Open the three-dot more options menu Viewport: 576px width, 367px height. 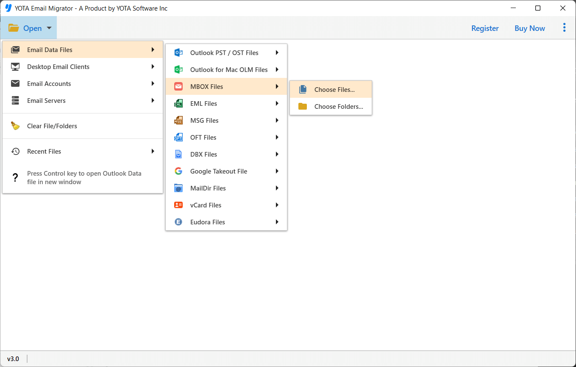[x=564, y=28]
